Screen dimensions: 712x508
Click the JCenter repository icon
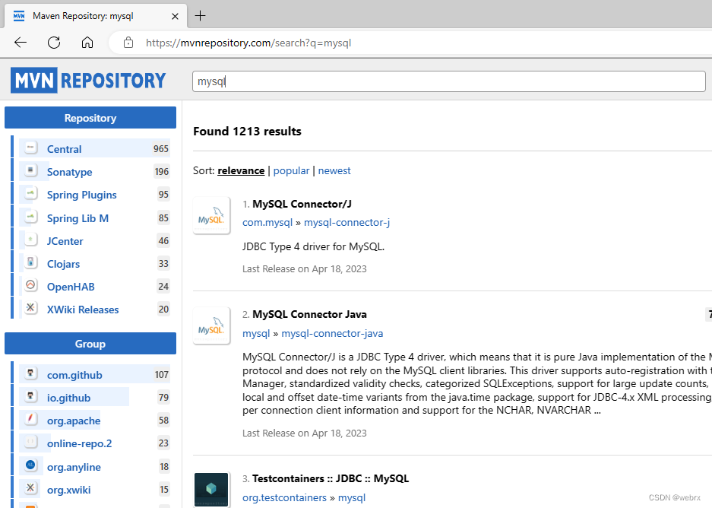(30, 240)
